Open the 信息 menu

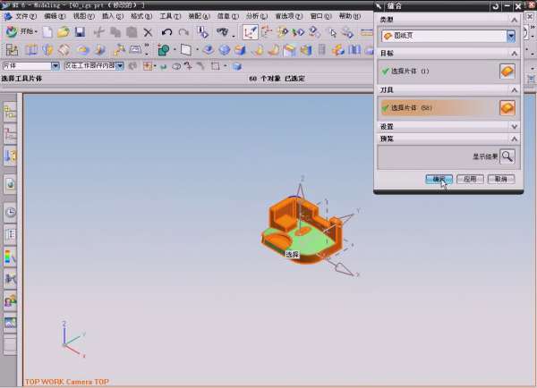(227, 16)
